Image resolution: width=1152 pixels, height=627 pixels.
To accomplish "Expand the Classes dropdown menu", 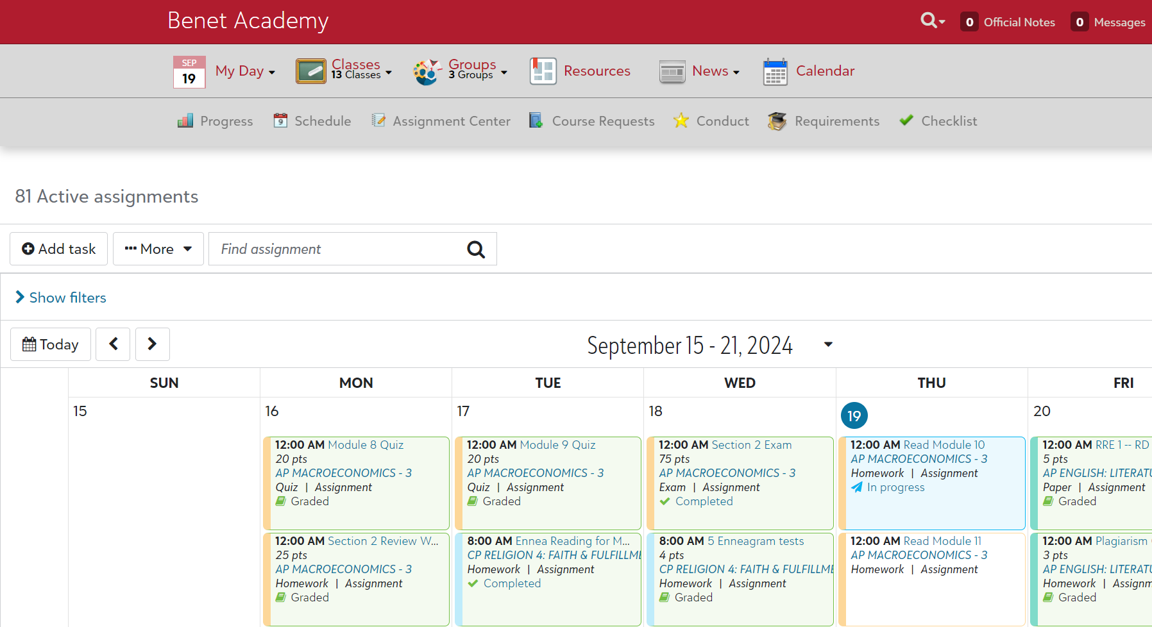I will point(389,72).
